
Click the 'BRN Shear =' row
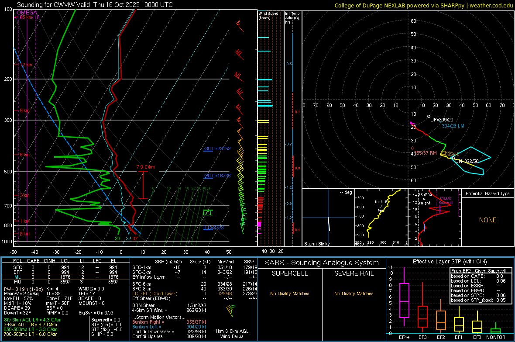pos(169,305)
